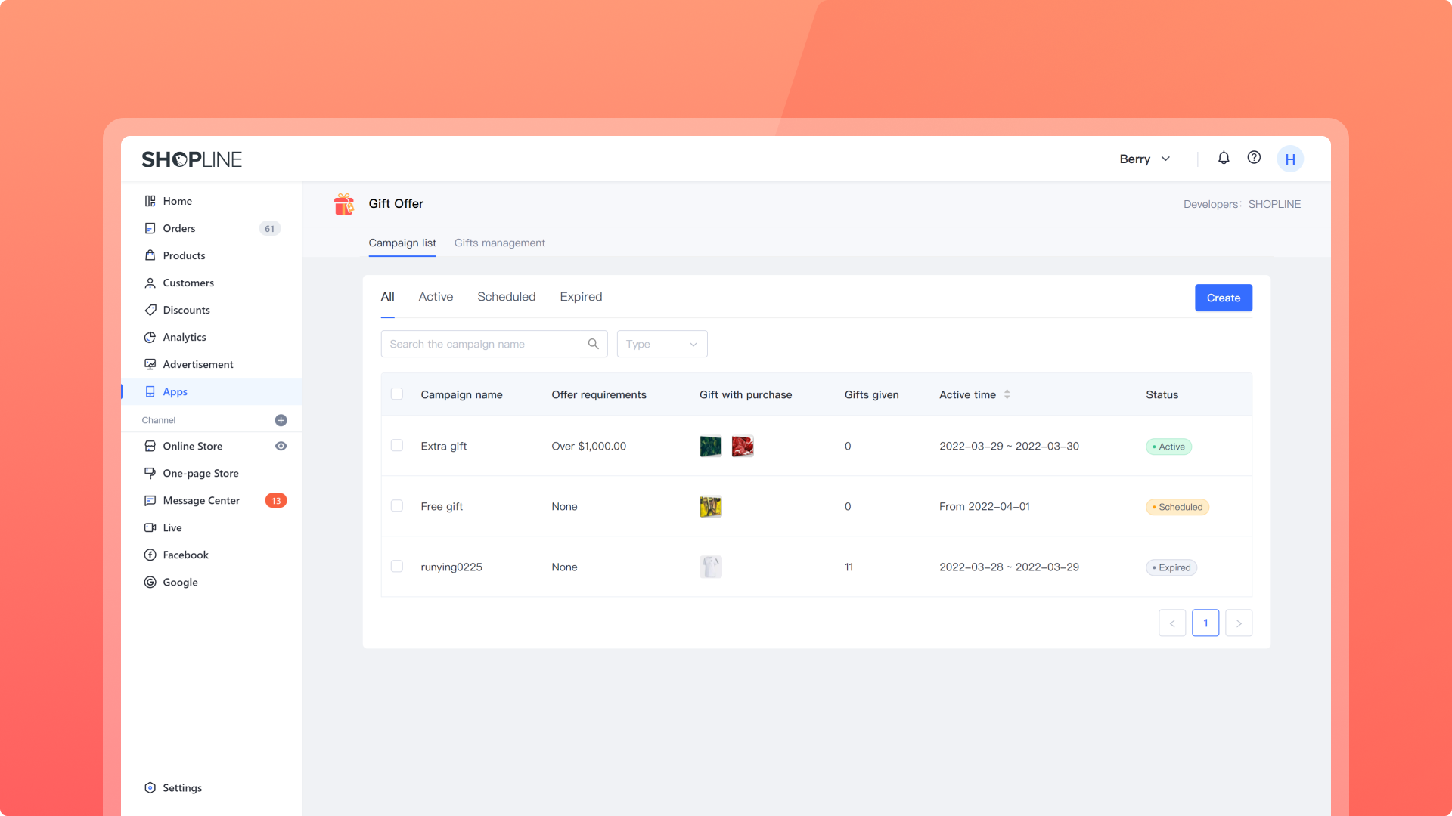Sort by Active time column arrows
The height and width of the screenshot is (816, 1452).
point(1007,394)
